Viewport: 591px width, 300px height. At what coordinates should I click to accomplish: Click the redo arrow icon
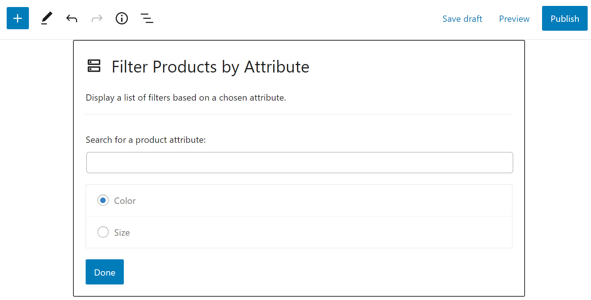pos(97,18)
